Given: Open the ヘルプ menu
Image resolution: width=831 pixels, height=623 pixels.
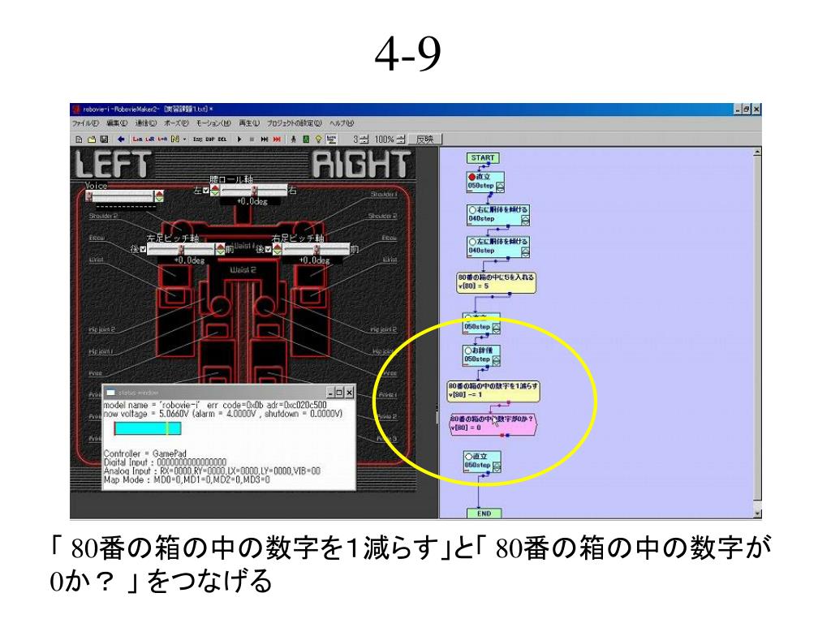Looking at the screenshot, I should pyautogui.click(x=342, y=123).
